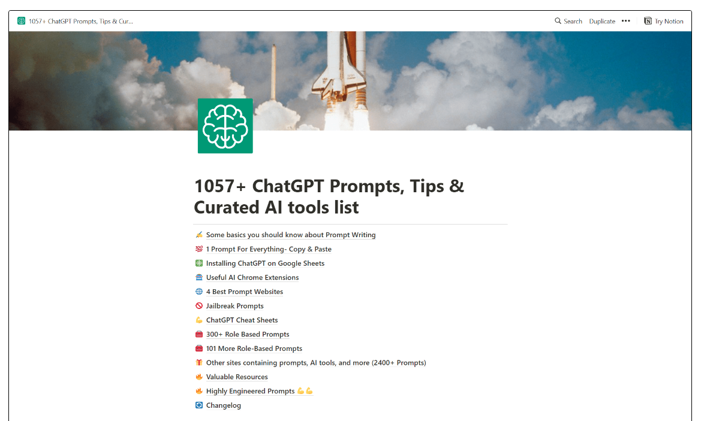Open the Changelog page
The height and width of the screenshot is (421, 707).
tap(224, 405)
